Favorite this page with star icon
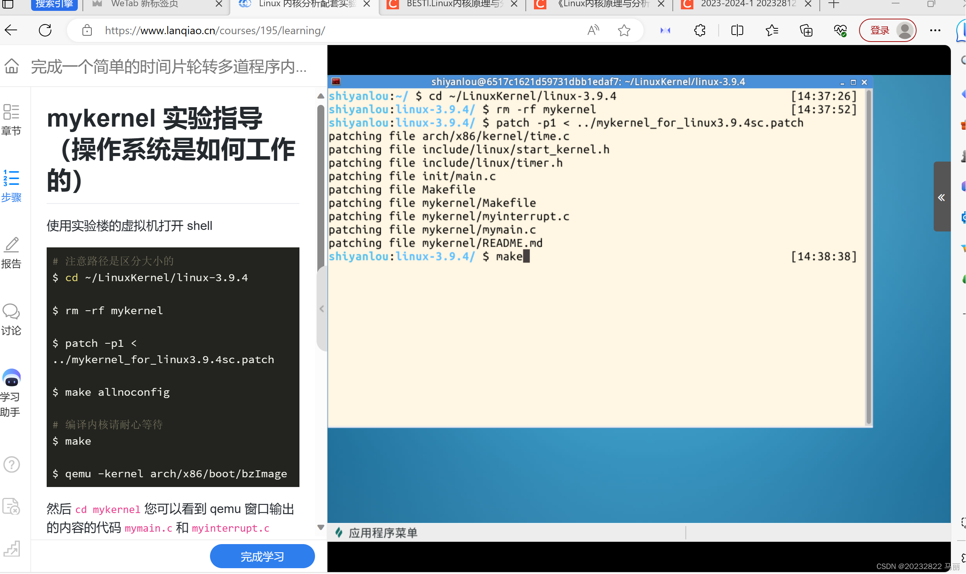This screenshot has height=574, width=966. [624, 30]
